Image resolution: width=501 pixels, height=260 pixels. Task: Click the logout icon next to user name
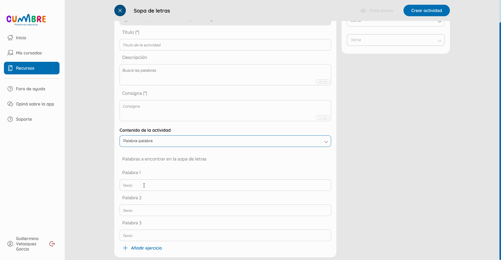52,244
